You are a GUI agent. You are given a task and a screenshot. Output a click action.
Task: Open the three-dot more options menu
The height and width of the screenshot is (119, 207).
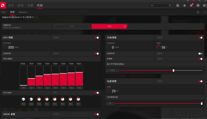[205, 12]
